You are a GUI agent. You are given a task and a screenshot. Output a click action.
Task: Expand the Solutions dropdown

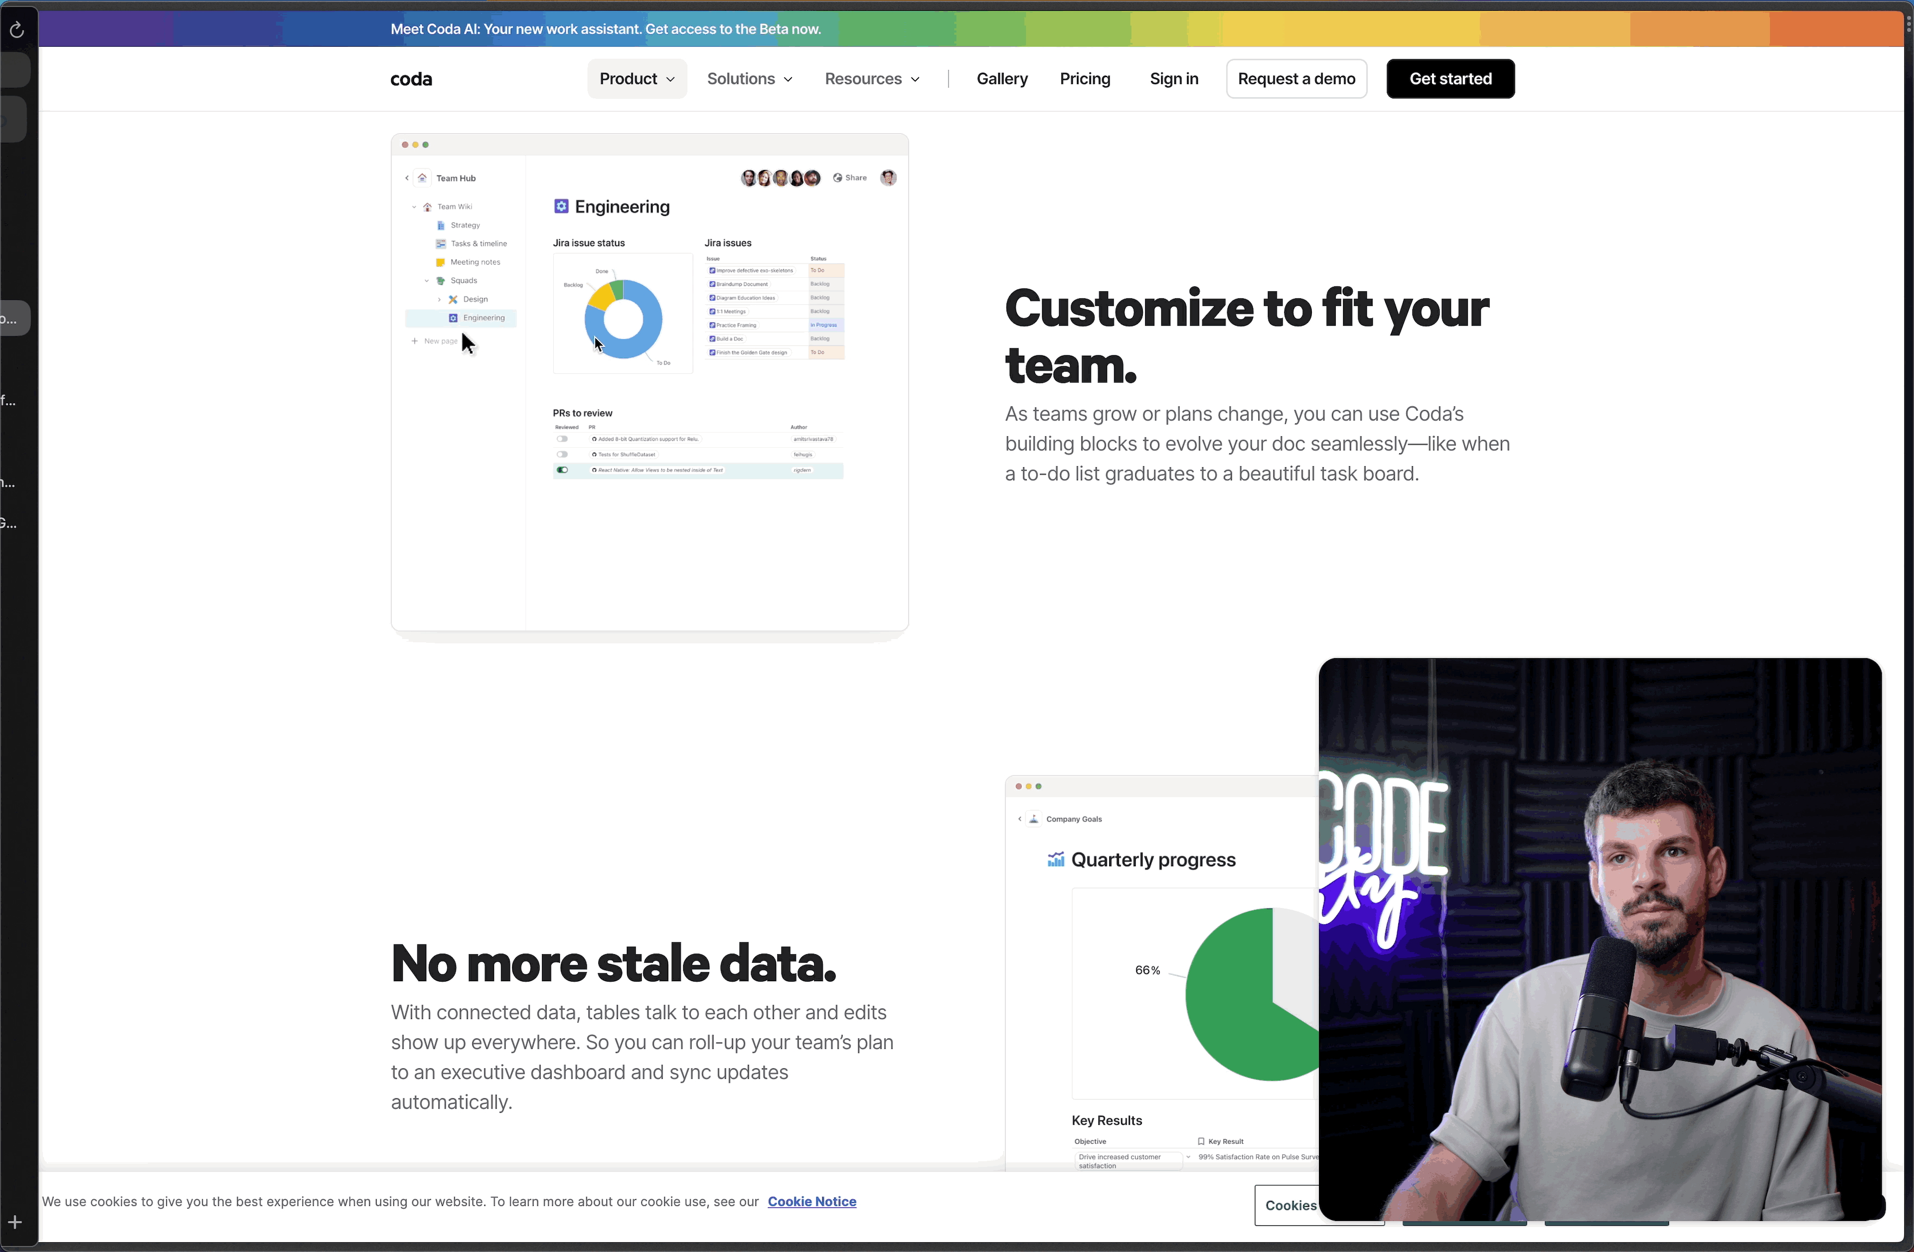coord(749,79)
